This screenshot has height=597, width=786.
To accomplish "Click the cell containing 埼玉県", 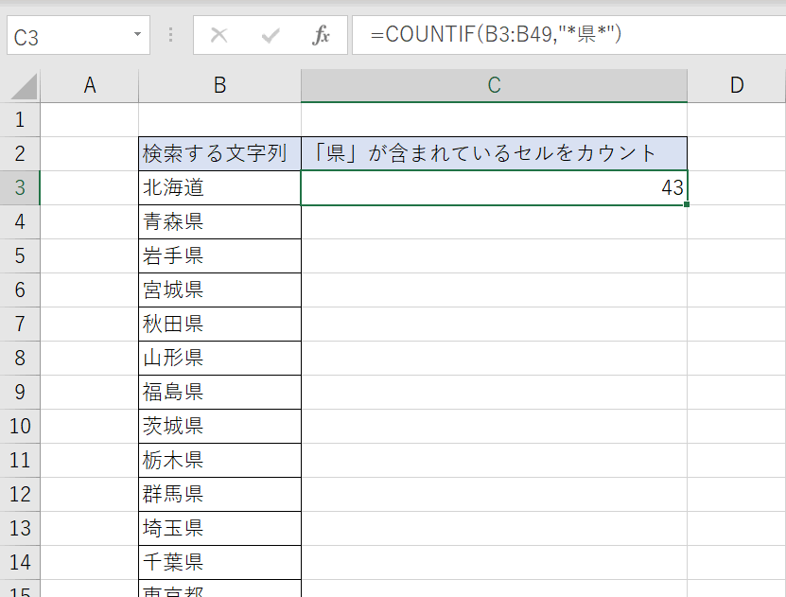I will (x=219, y=528).
